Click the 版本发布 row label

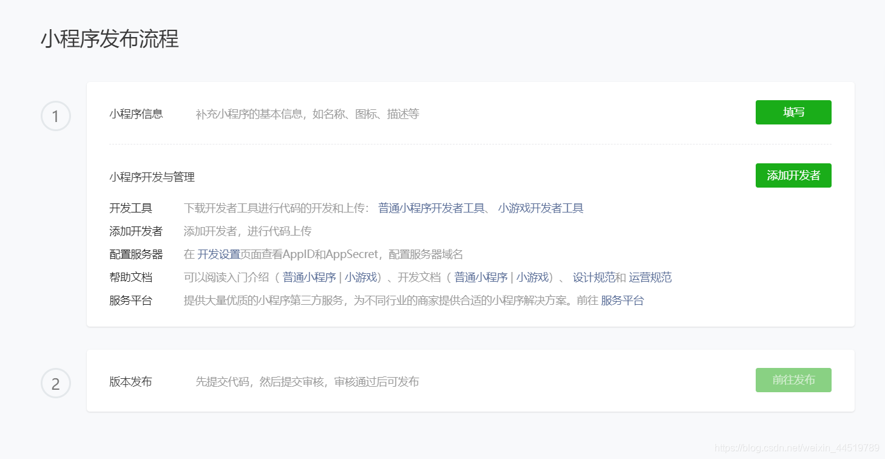(x=130, y=382)
